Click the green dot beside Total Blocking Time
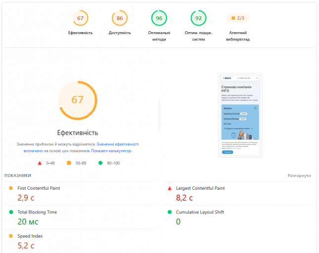Viewport: 319px width, 253px height. coord(11,212)
